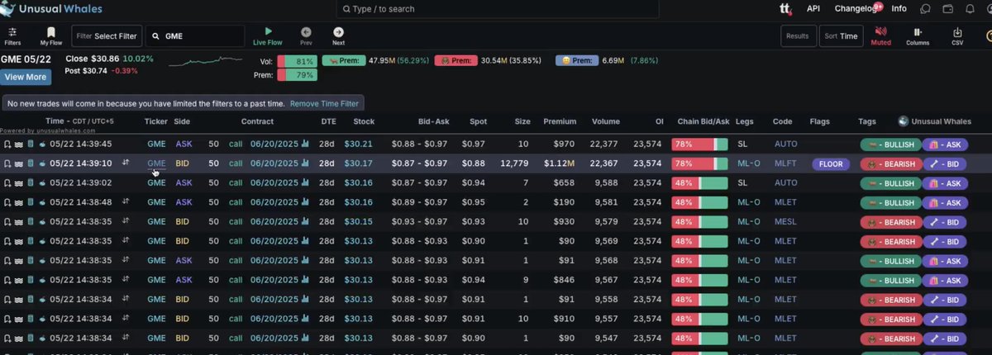
Task: Click waves flow icon on 14:39:45 row
Action: (18, 144)
